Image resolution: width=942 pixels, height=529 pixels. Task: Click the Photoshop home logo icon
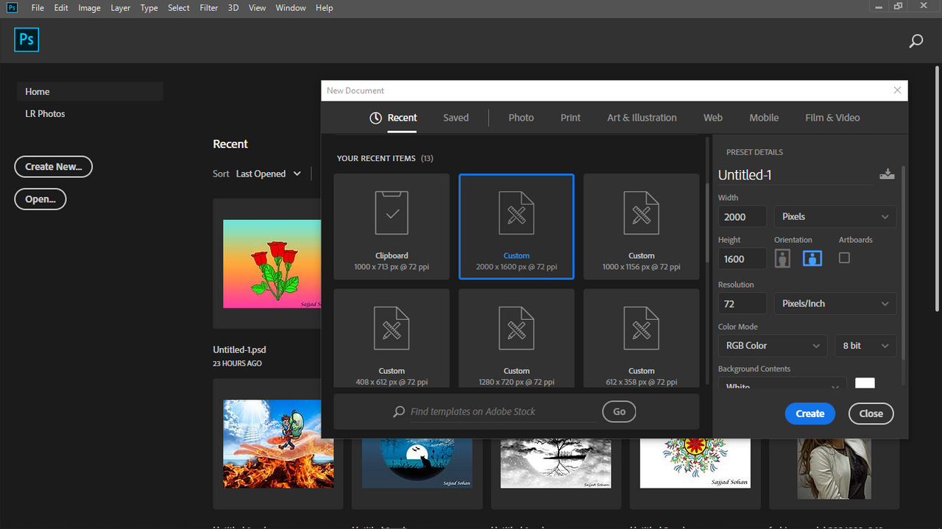(x=26, y=40)
